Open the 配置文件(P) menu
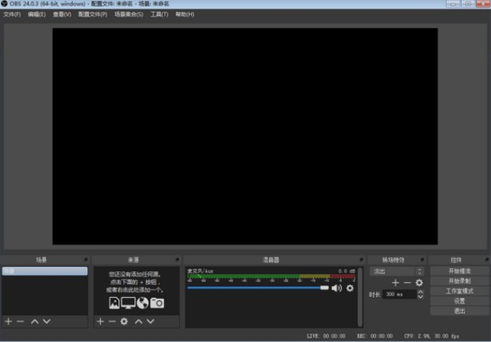Screen dimensions: 491x342 coord(93,14)
